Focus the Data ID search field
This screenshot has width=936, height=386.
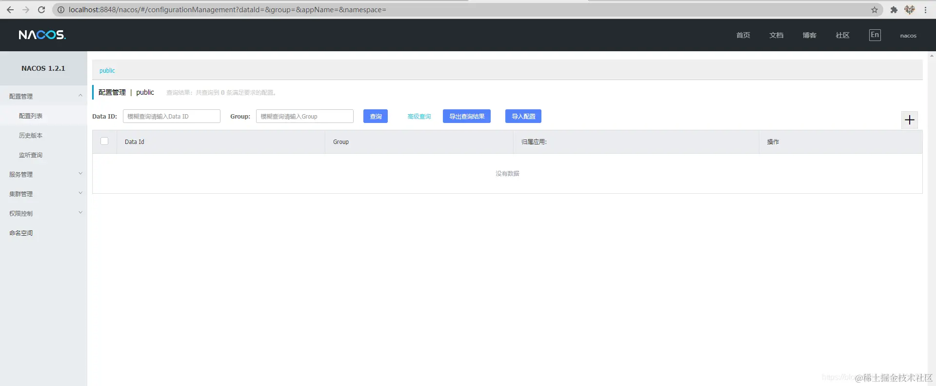172,116
